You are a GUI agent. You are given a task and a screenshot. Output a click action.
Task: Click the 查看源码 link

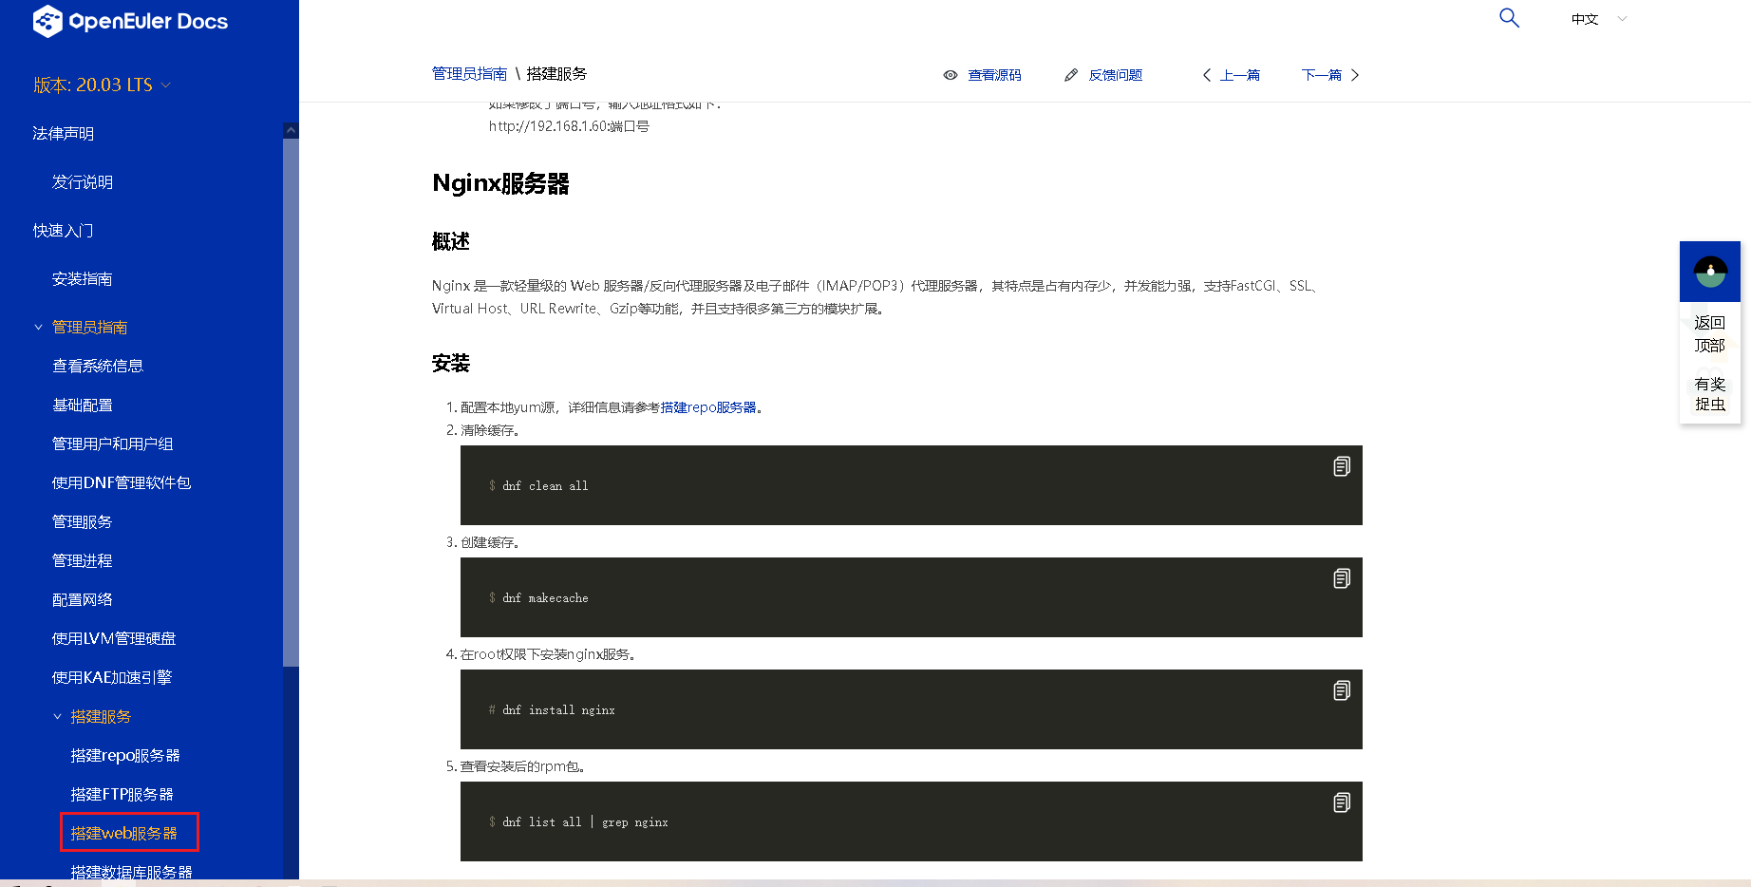[994, 75]
